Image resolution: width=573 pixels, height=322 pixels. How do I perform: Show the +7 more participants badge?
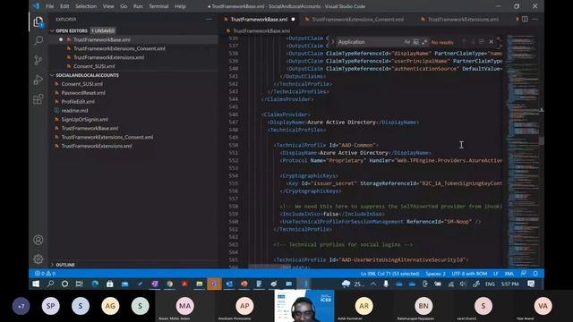21,306
